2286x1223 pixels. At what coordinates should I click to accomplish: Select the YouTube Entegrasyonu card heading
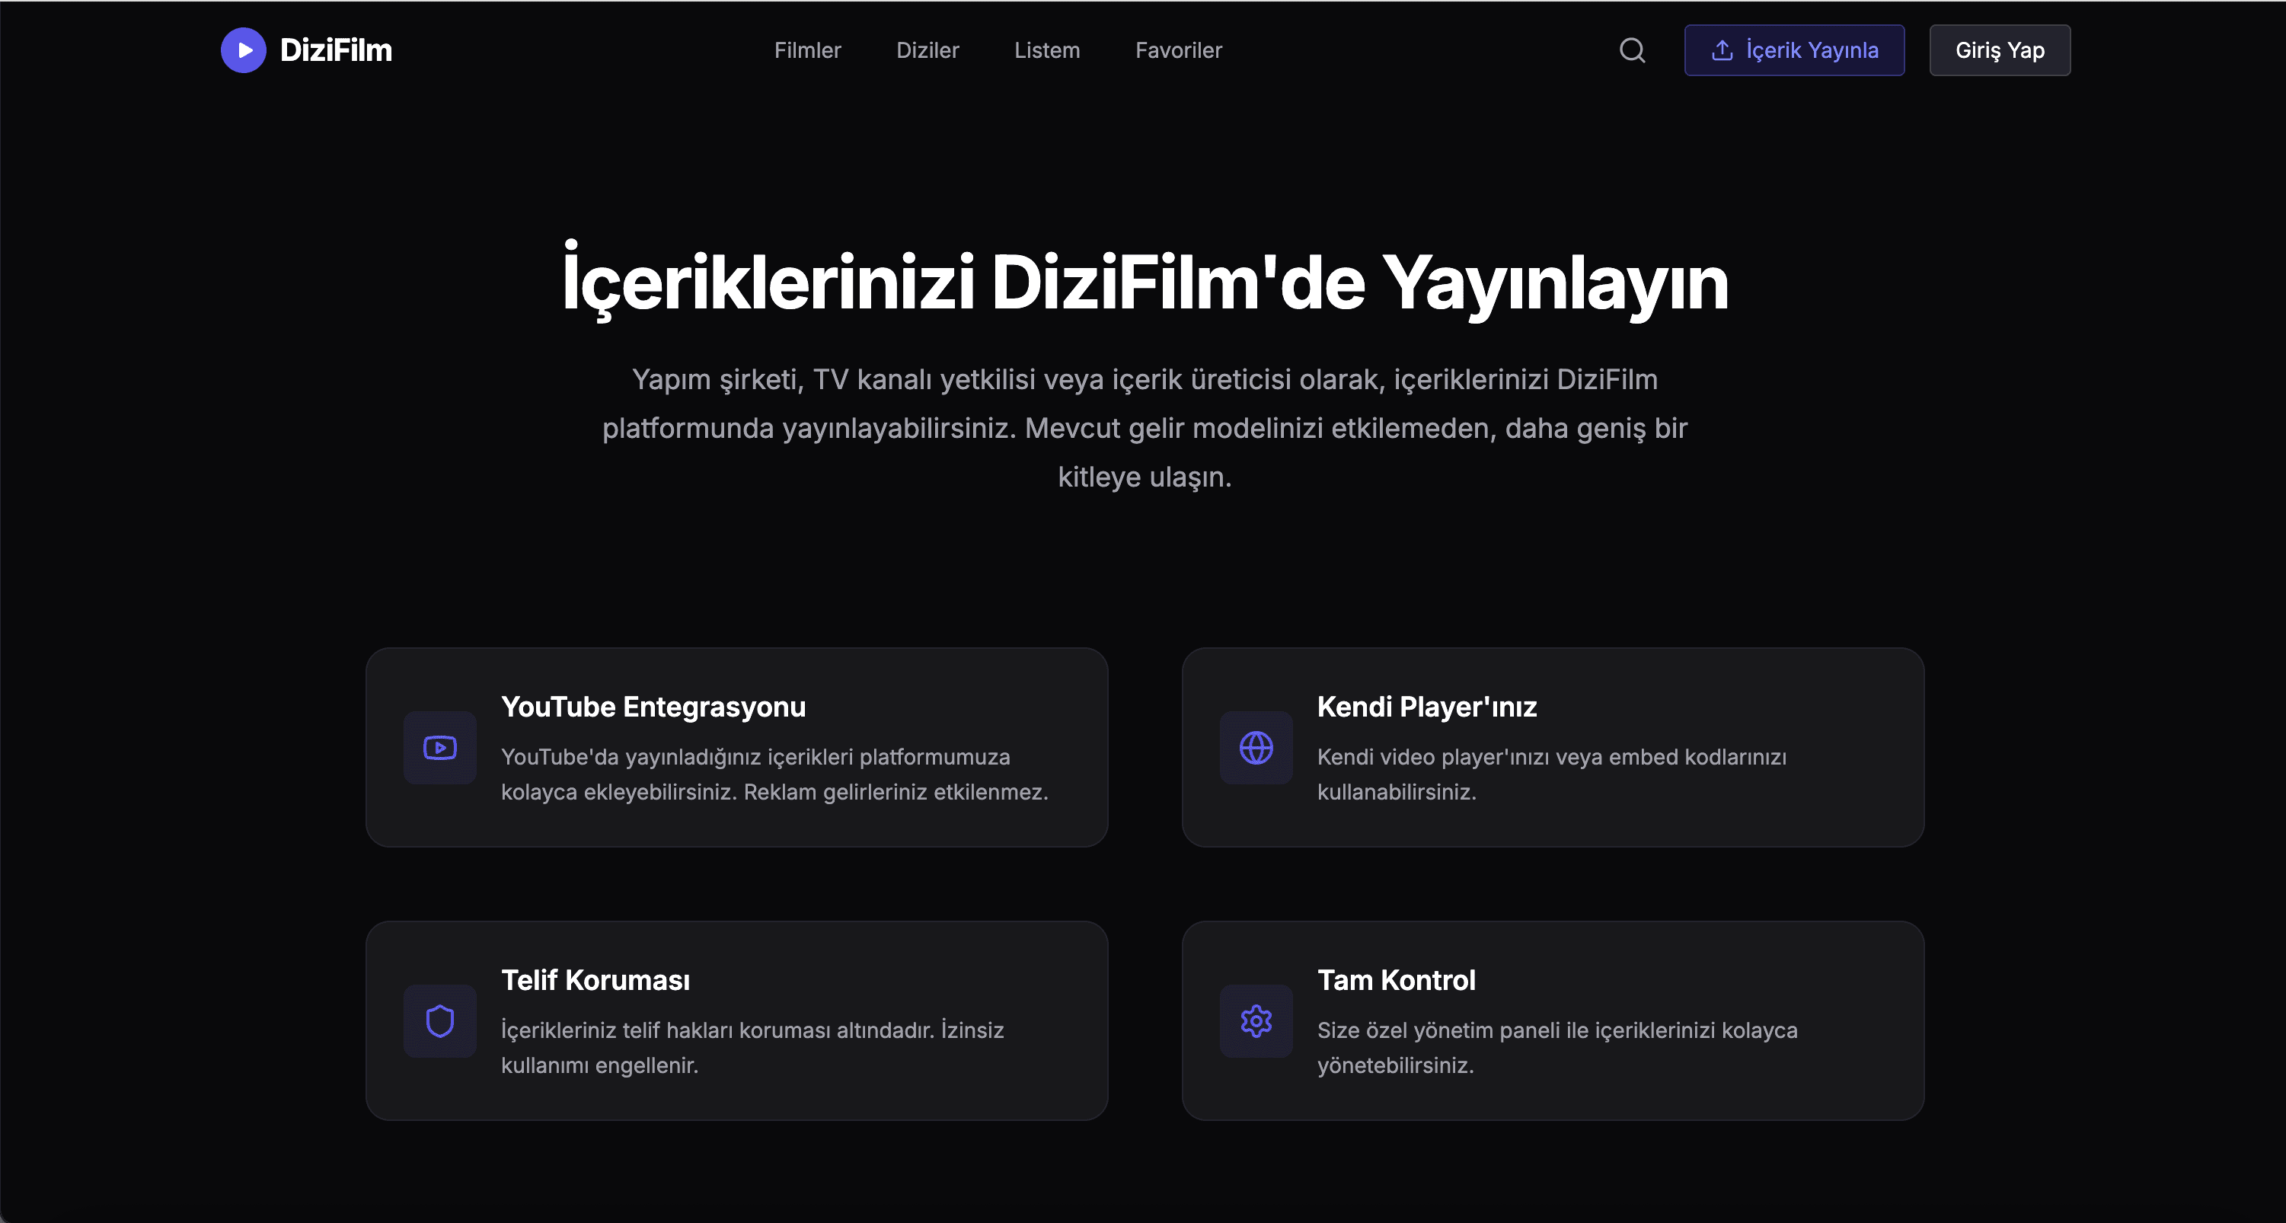[x=653, y=707]
